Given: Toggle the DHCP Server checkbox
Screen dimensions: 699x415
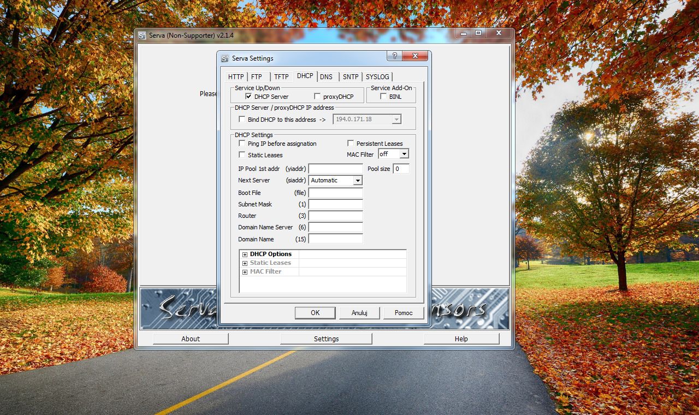Looking at the screenshot, I should coord(248,97).
